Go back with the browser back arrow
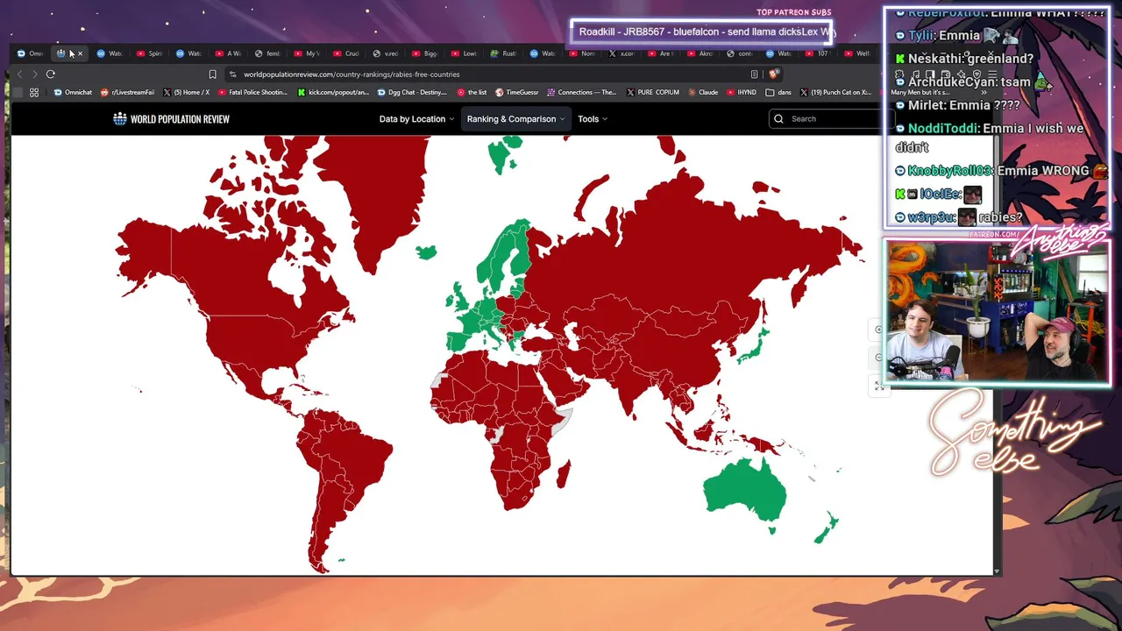This screenshot has height=631, width=1122. [x=21, y=74]
